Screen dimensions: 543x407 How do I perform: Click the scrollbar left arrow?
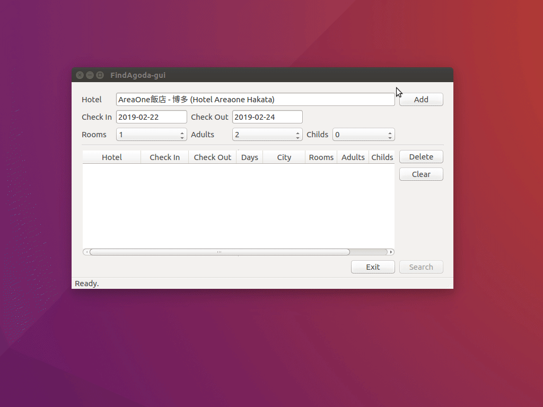click(86, 252)
